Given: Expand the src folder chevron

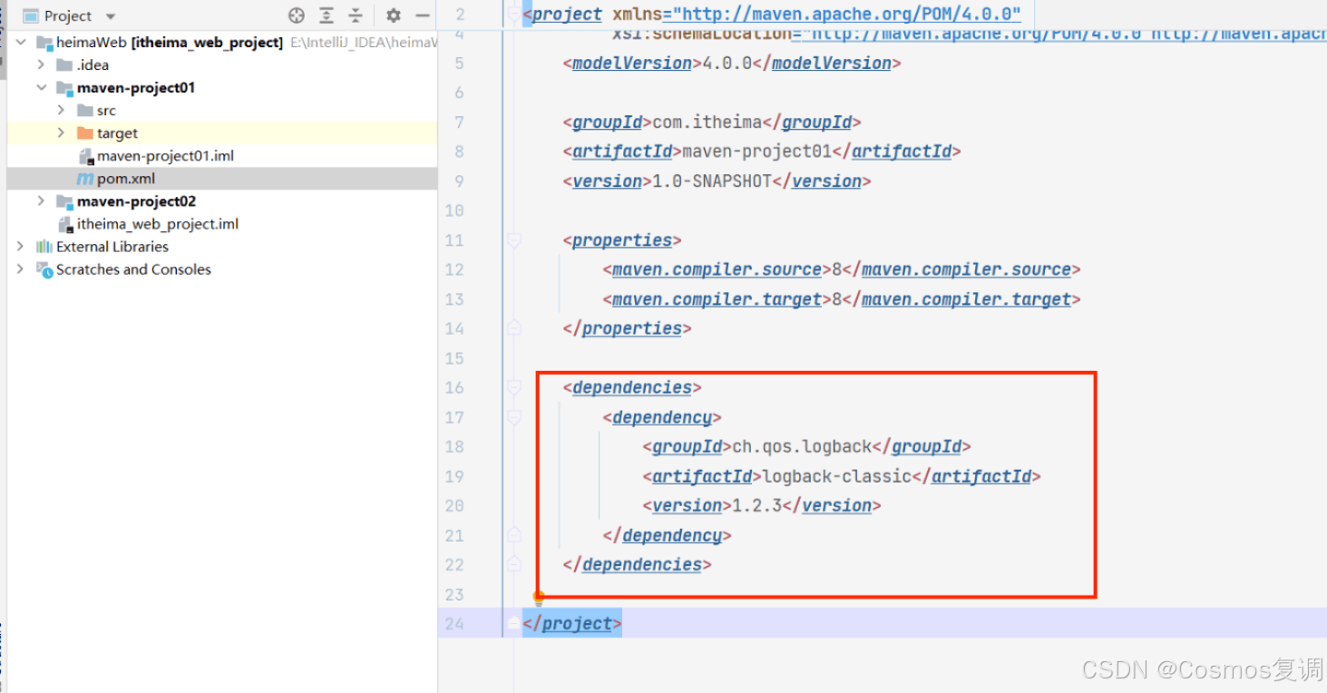Looking at the screenshot, I should pos(61,111).
